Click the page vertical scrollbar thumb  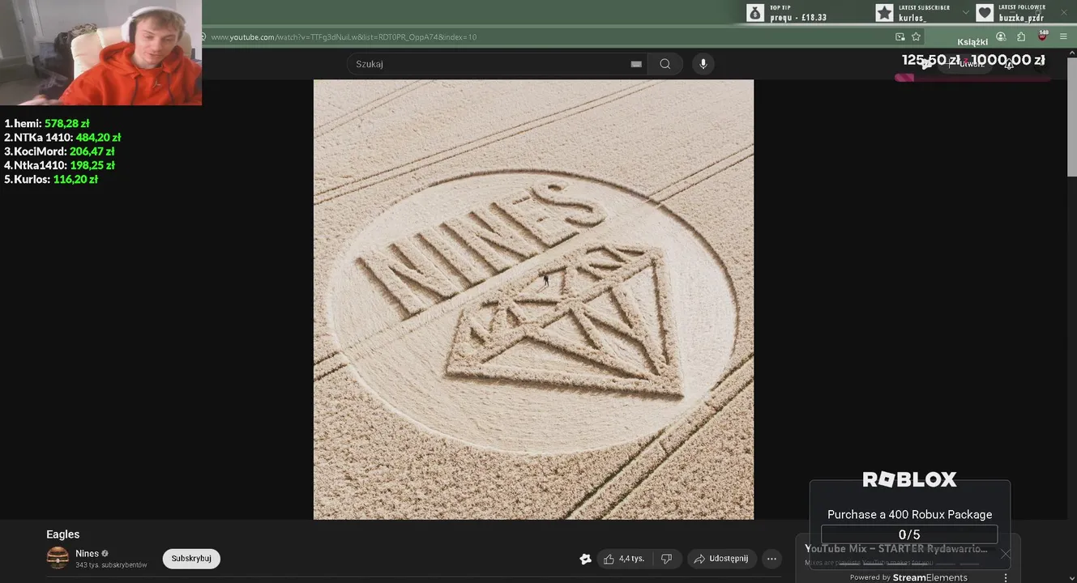1071,117
